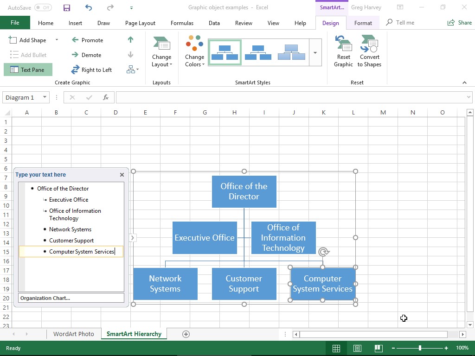Click the Save icon in title bar
This screenshot has height=356, width=475.
coord(67,8)
